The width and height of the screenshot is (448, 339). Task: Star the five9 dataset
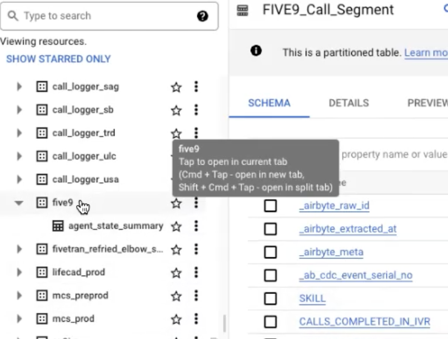tap(176, 203)
